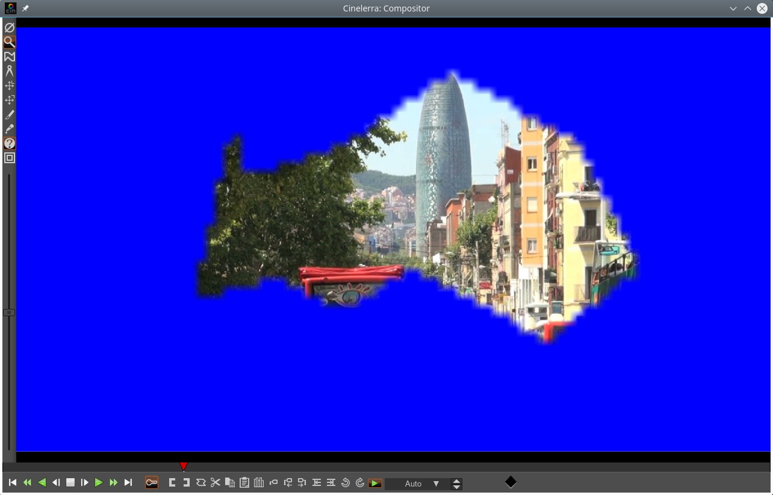
Task: Click the red timeline position marker
Action: [x=184, y=466]
